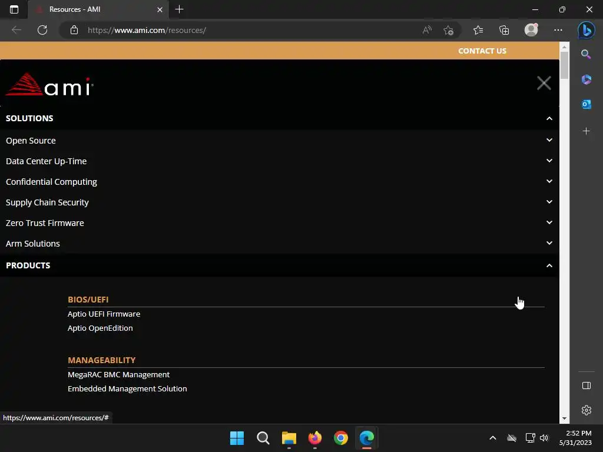
Task: Open Settings and more ellipsis menu
Action: click(x=558, y=30)
